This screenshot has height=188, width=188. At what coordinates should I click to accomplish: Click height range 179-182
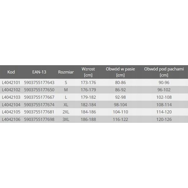(x=88, y=97)
